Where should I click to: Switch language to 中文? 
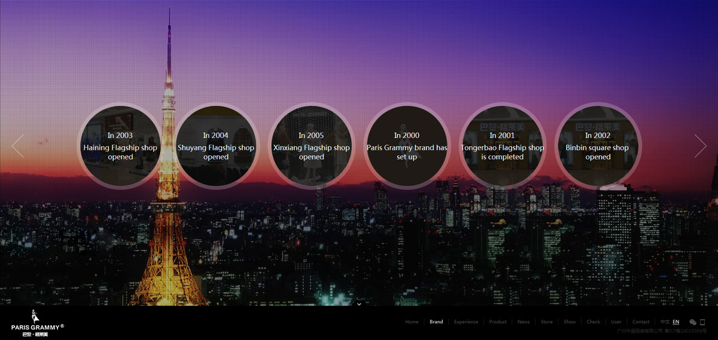[x=665, y=322]
